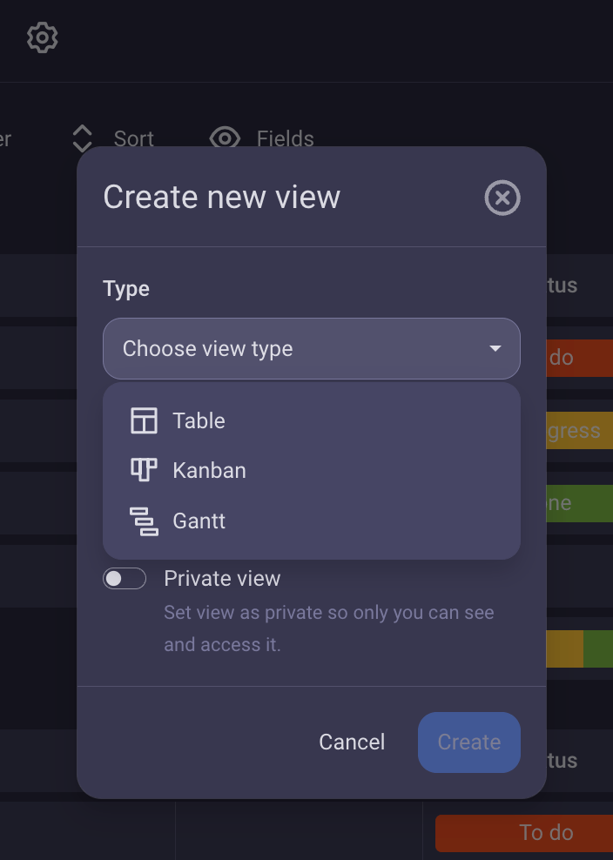Click the Sort arrows icon
This screenshot has width=613, height=860.
click(x=83, y=138)
